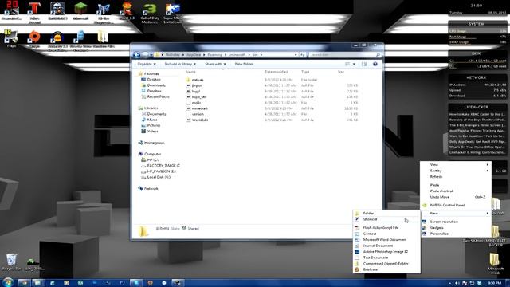Open the Minecraft desktop shortcut
The width and height of the screenshot is (510, 287).
click(x=80, y=11)
